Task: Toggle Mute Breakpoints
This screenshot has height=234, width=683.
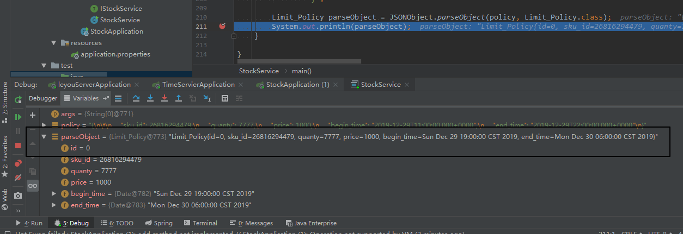Action: click(18, 178)
